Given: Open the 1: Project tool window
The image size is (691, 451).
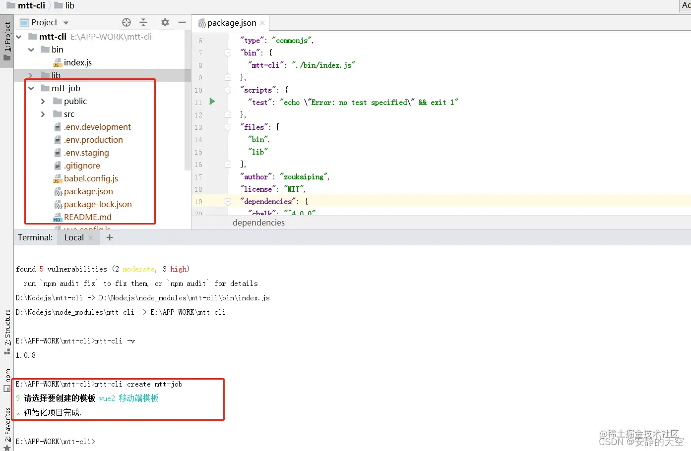Looking at the screenshot, I should coord(7,41).
